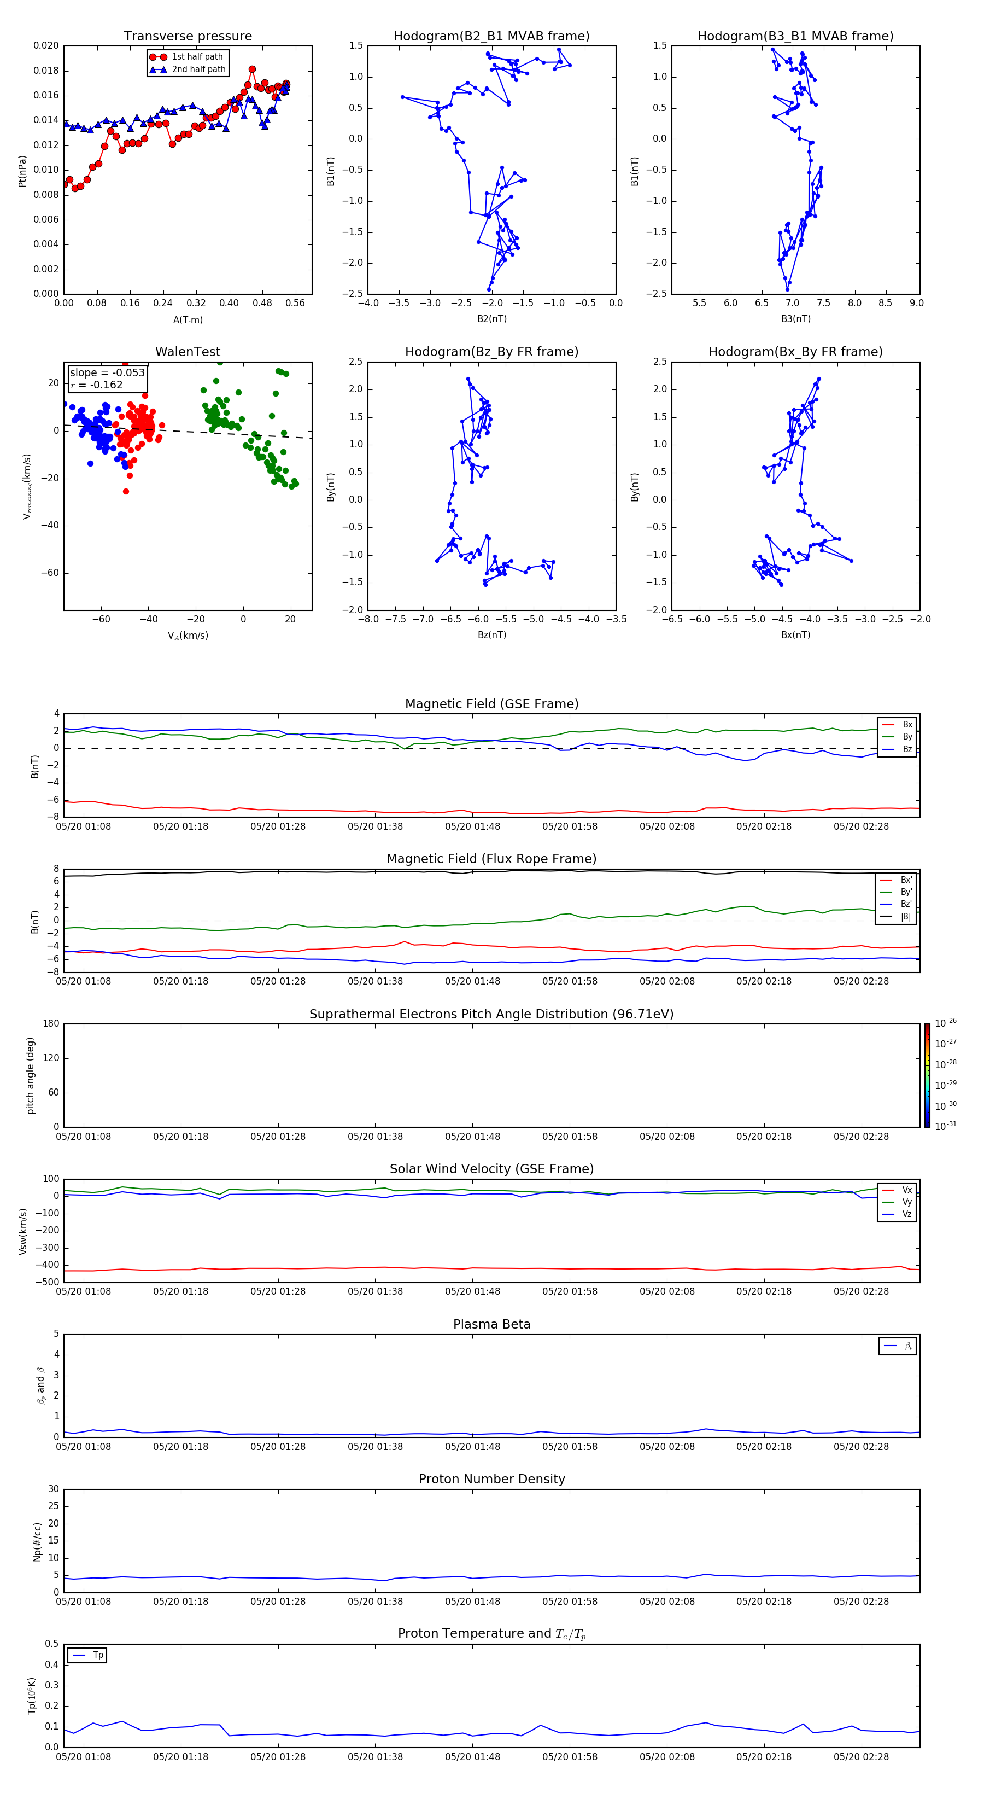984x1805 pixels.
Task: Click the 'V_remaining(km/s)' y-axis label
Action: point(27,486)
